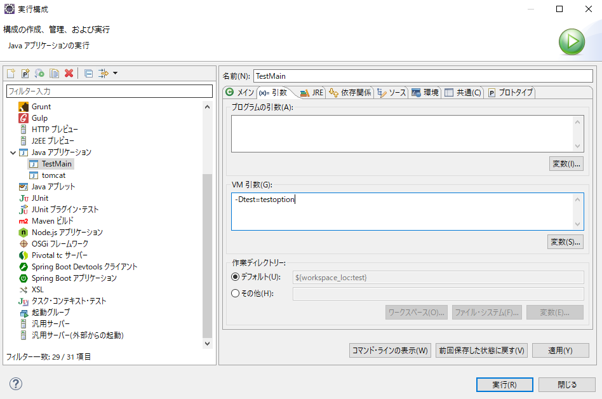602x399 pixels.
Task: Switch to the 引数 tab
Action: pyautogui.click(x=273, y=93)
